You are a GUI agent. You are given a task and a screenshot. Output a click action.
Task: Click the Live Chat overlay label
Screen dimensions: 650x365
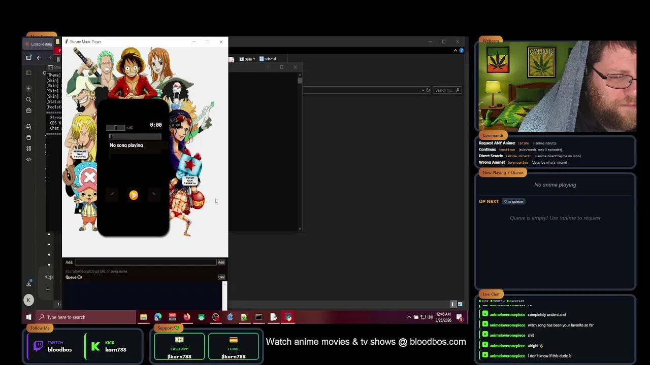pyautogui.click(x=491, y=294)
